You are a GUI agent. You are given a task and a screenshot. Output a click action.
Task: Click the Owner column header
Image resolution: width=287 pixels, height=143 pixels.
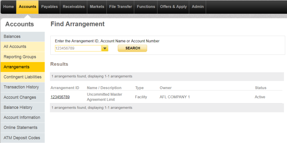pos(166,88)
